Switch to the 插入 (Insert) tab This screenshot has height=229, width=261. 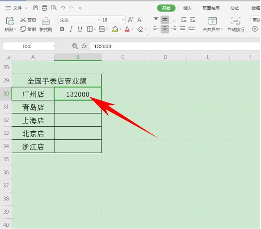click(187, 8)
